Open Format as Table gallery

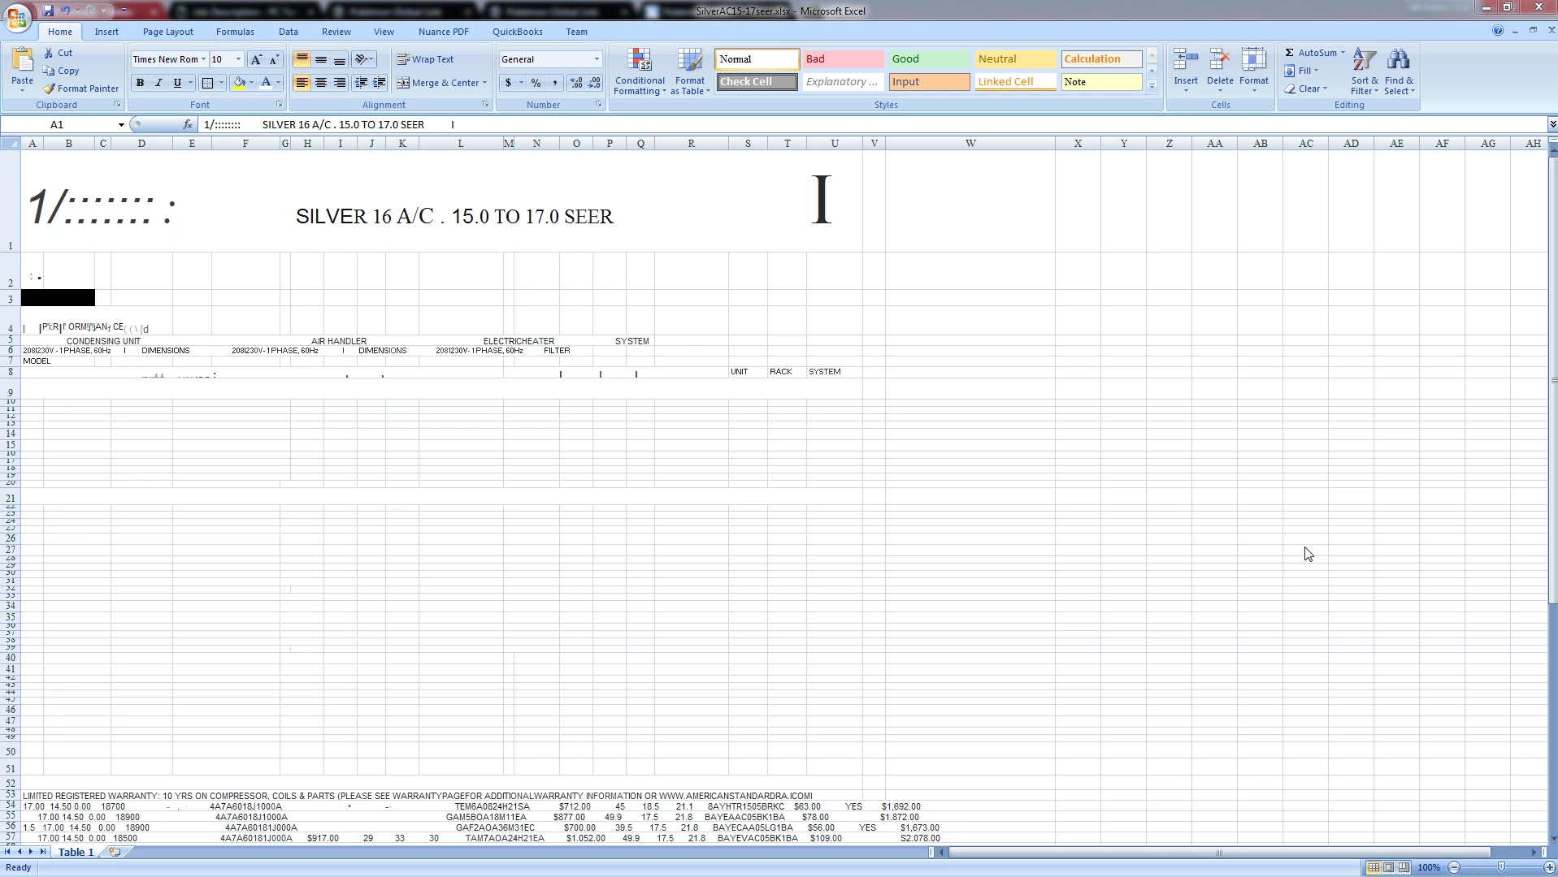(x=690, y=71)
